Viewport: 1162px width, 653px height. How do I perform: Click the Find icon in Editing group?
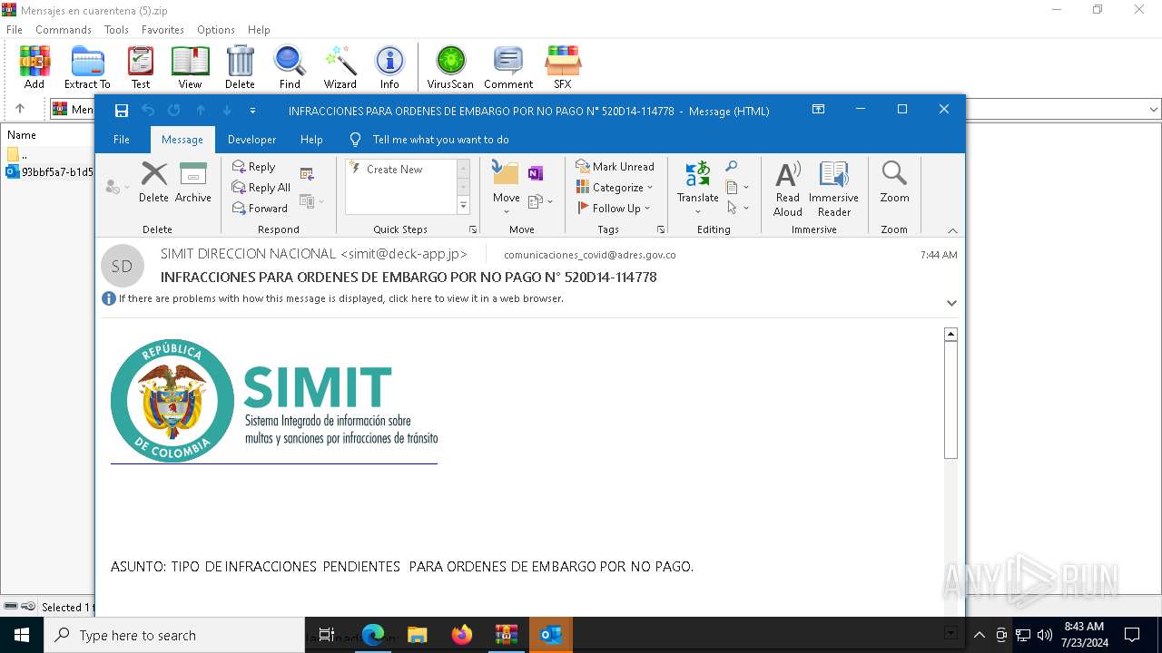[x=732, y=167]
